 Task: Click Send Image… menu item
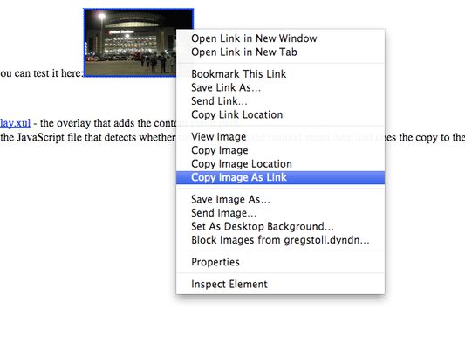[x=280, y=213]
